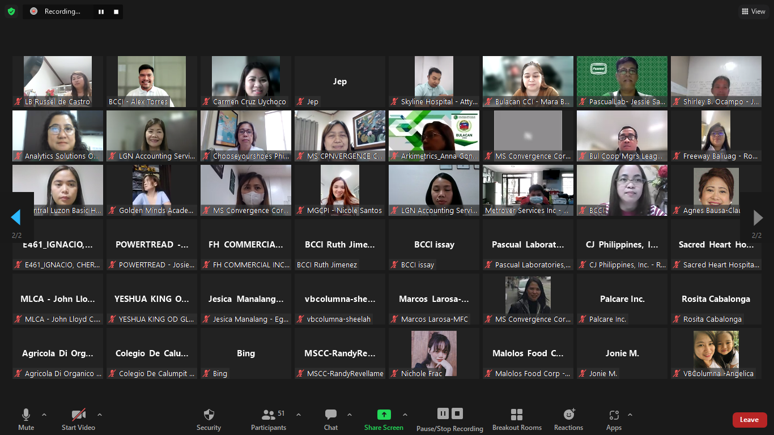Select Sacred Heart Hospital tile
The width and height of the screenshot is (774, 435).
click(x=716, y=245)
